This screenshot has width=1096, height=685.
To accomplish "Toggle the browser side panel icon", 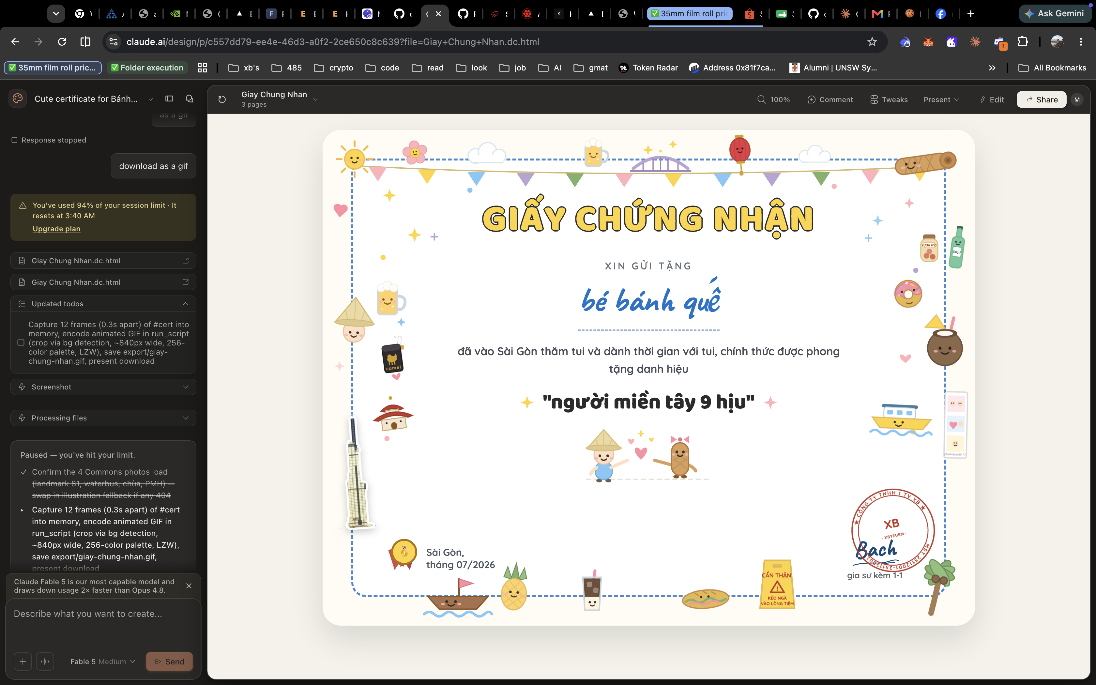I will pyautogui.click(x=85, y=42).
